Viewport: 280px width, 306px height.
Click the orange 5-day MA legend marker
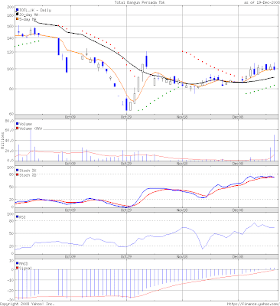coord(18,19)
